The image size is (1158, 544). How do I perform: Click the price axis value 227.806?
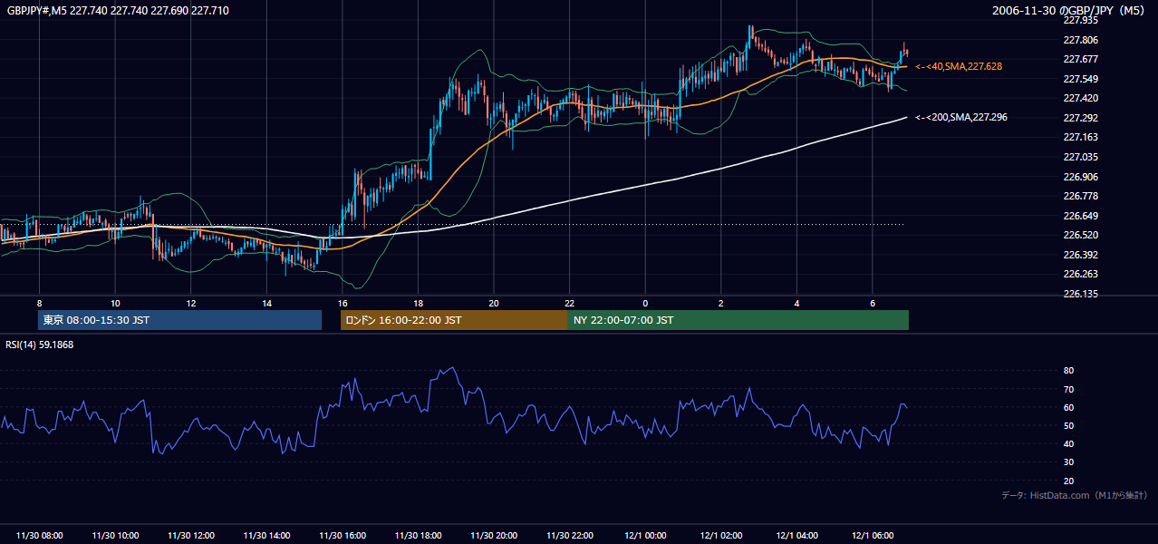point(1080,40)
